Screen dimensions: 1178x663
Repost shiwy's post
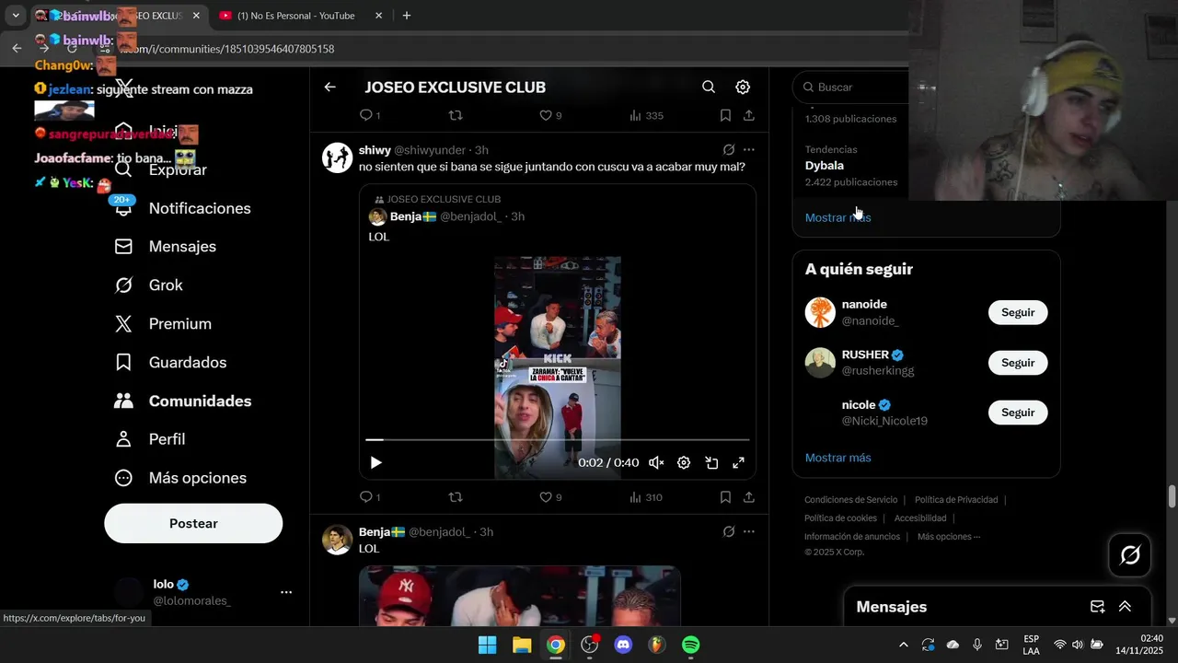pos(455,497)
